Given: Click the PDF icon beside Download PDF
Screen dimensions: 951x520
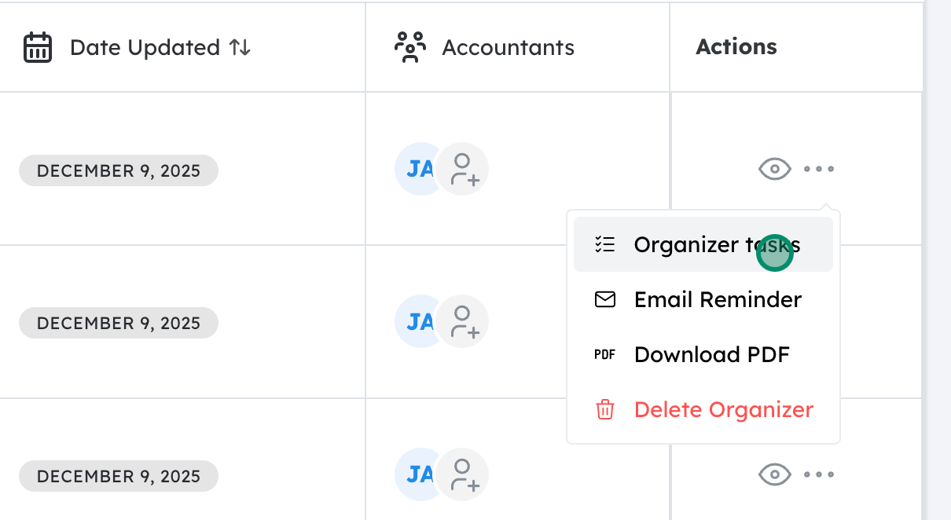Looking at the screenshot, I should tap(605, 354).
